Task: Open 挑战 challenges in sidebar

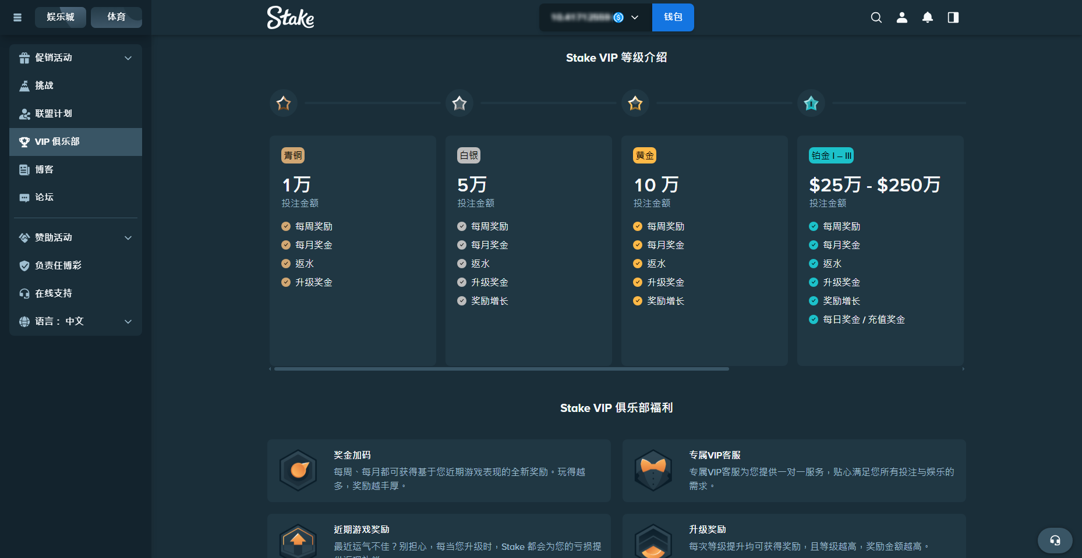Action: 76,86
